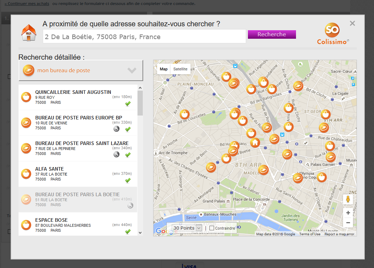The width and height of the screenshot is (374, 268).
Task: Click shop marker near 9th Arr. label
Action: [326, 114]
